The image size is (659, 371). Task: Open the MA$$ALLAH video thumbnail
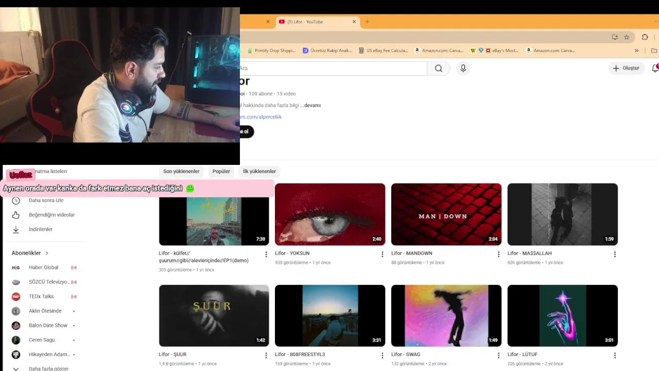pyautogui.click(x=563, y=214)
